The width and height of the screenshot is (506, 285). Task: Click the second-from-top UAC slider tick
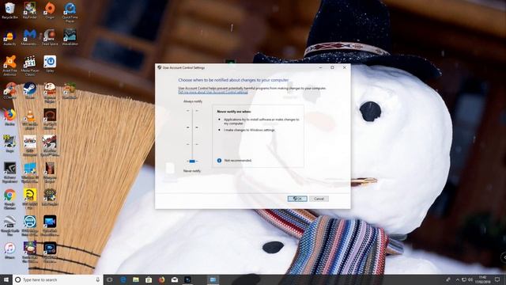(x=192, y=127)
